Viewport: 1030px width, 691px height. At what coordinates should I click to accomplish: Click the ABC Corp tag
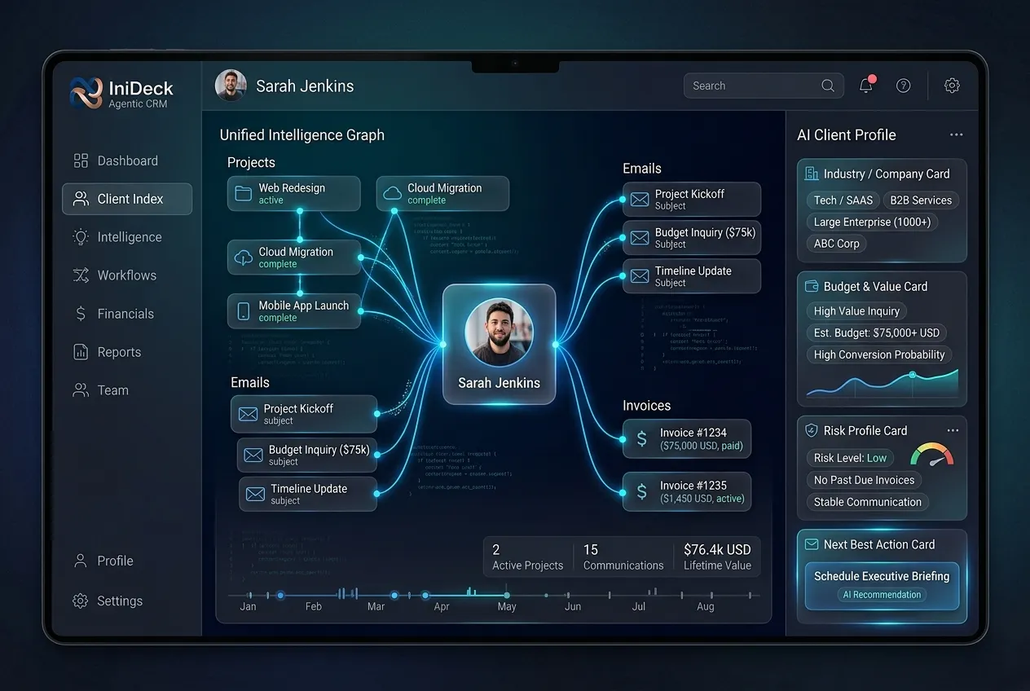837,244
